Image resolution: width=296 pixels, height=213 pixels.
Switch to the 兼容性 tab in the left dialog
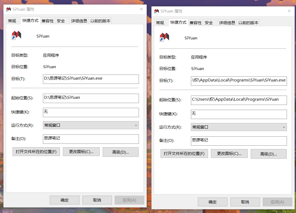(47, 21)
